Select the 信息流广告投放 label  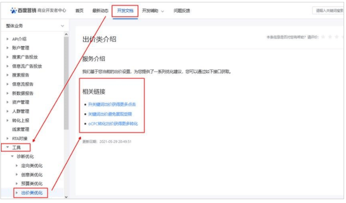[x=27, y=66]
